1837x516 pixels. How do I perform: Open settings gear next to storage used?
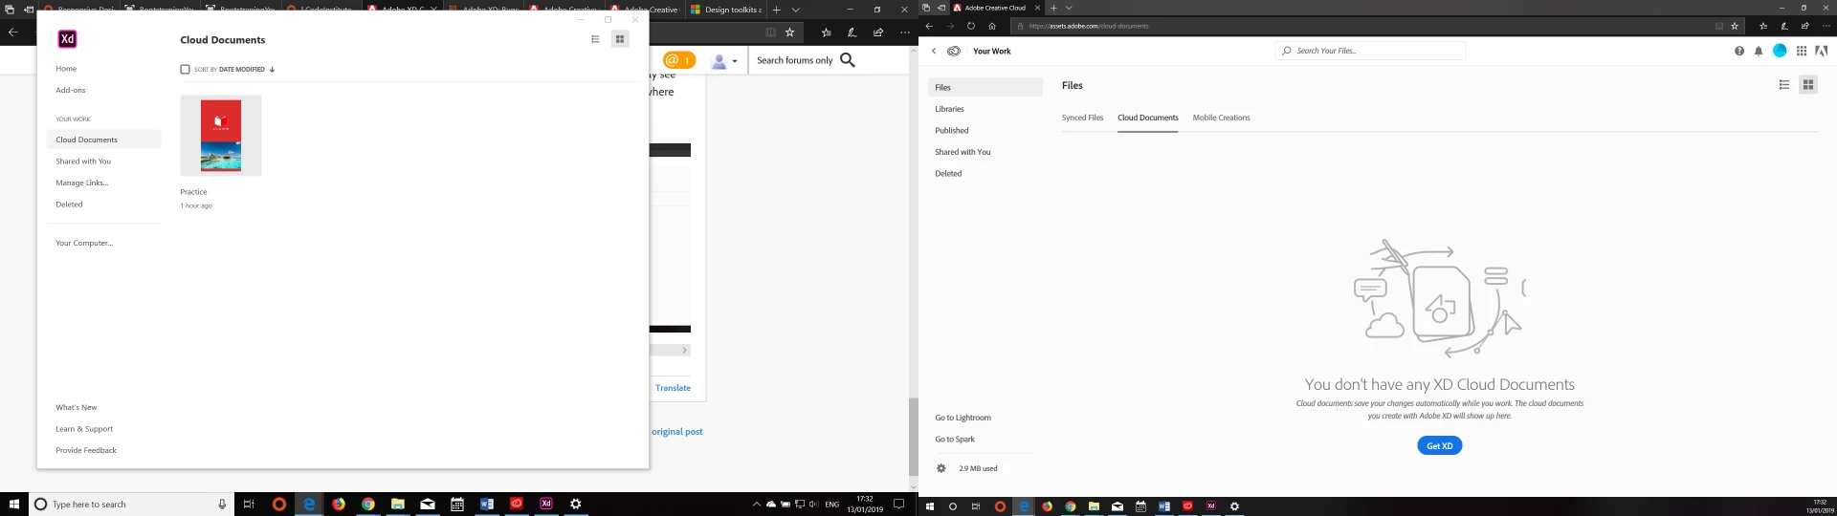(x=941, y=468)
